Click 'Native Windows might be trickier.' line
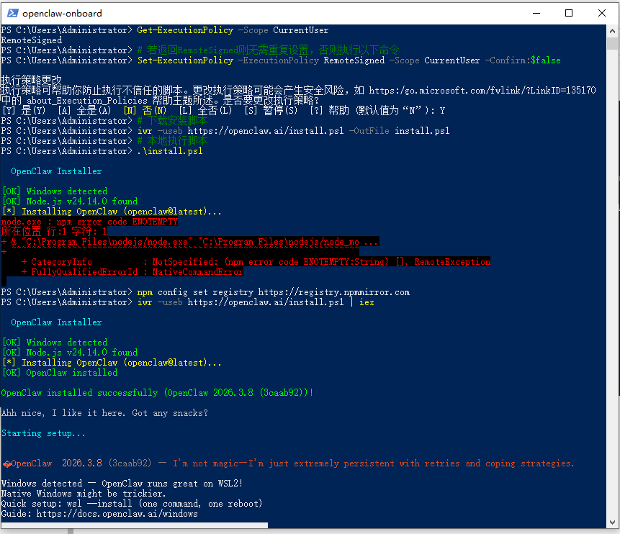The width and height of the screenshot is (620, 534). coord(84,494)
